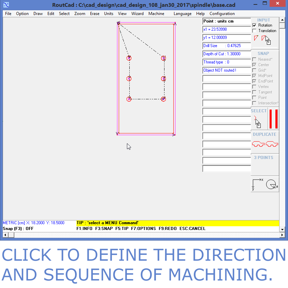Click the Thread type : 0 field
288x288 pixels.
click(x=227, y=62)
